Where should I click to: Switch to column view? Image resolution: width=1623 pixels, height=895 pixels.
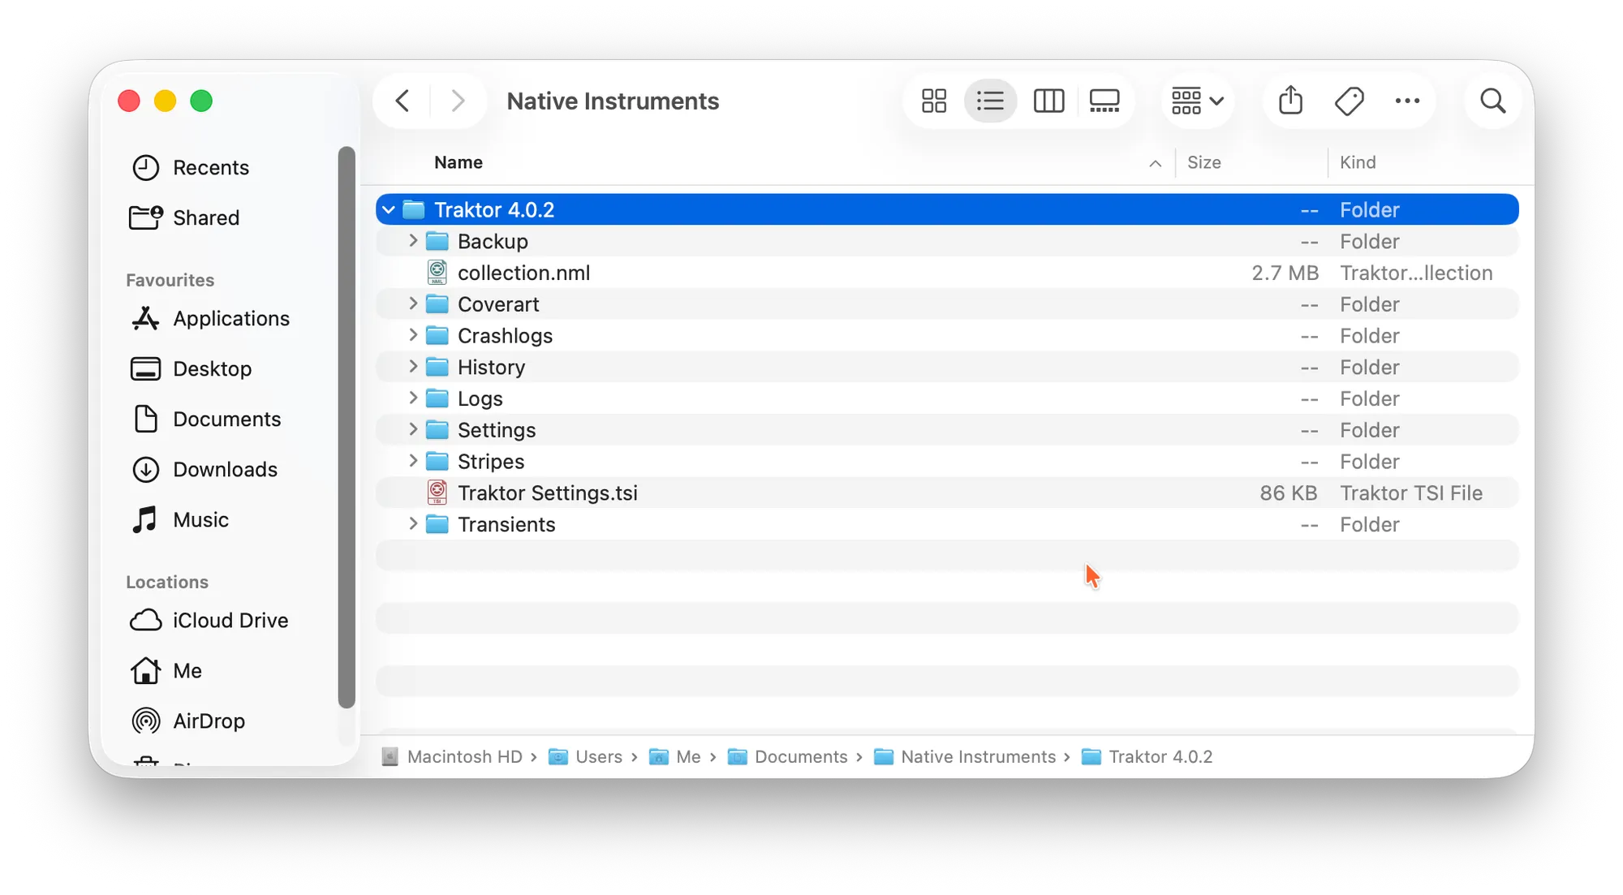pos(1048,101)
